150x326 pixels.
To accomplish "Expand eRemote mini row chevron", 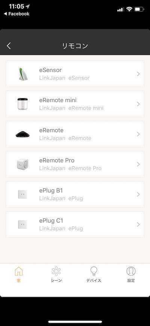I will point(138,104).
